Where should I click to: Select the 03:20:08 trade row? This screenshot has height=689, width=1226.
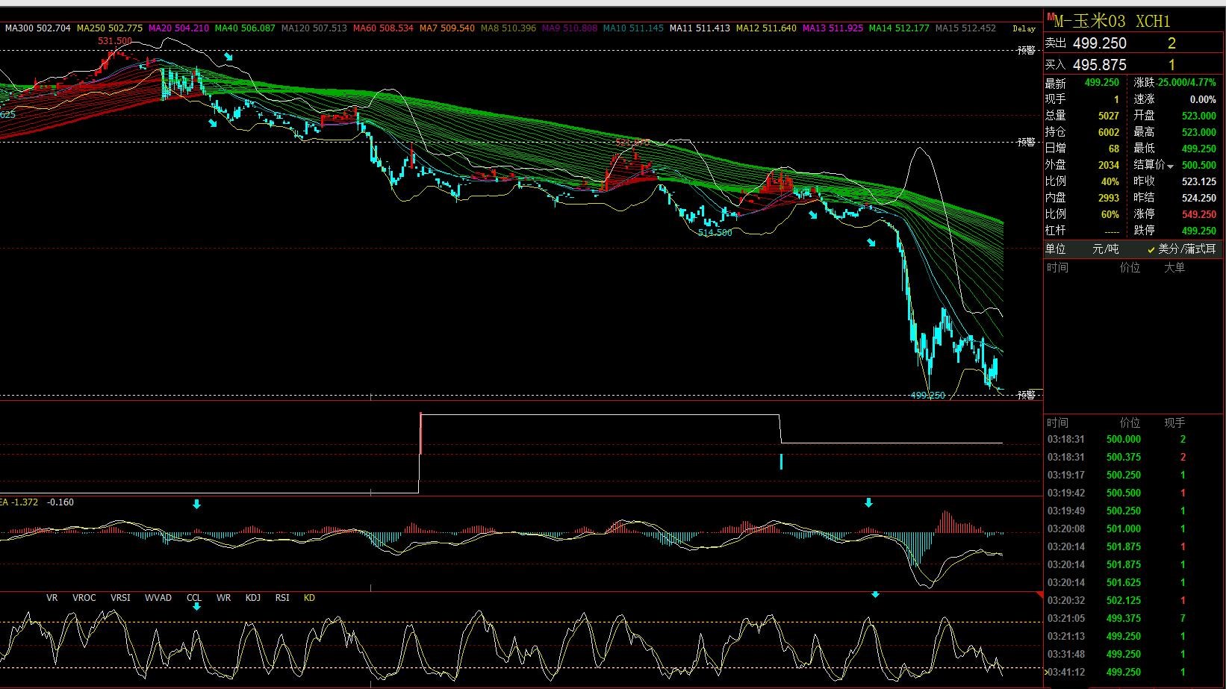[1133, 529]
